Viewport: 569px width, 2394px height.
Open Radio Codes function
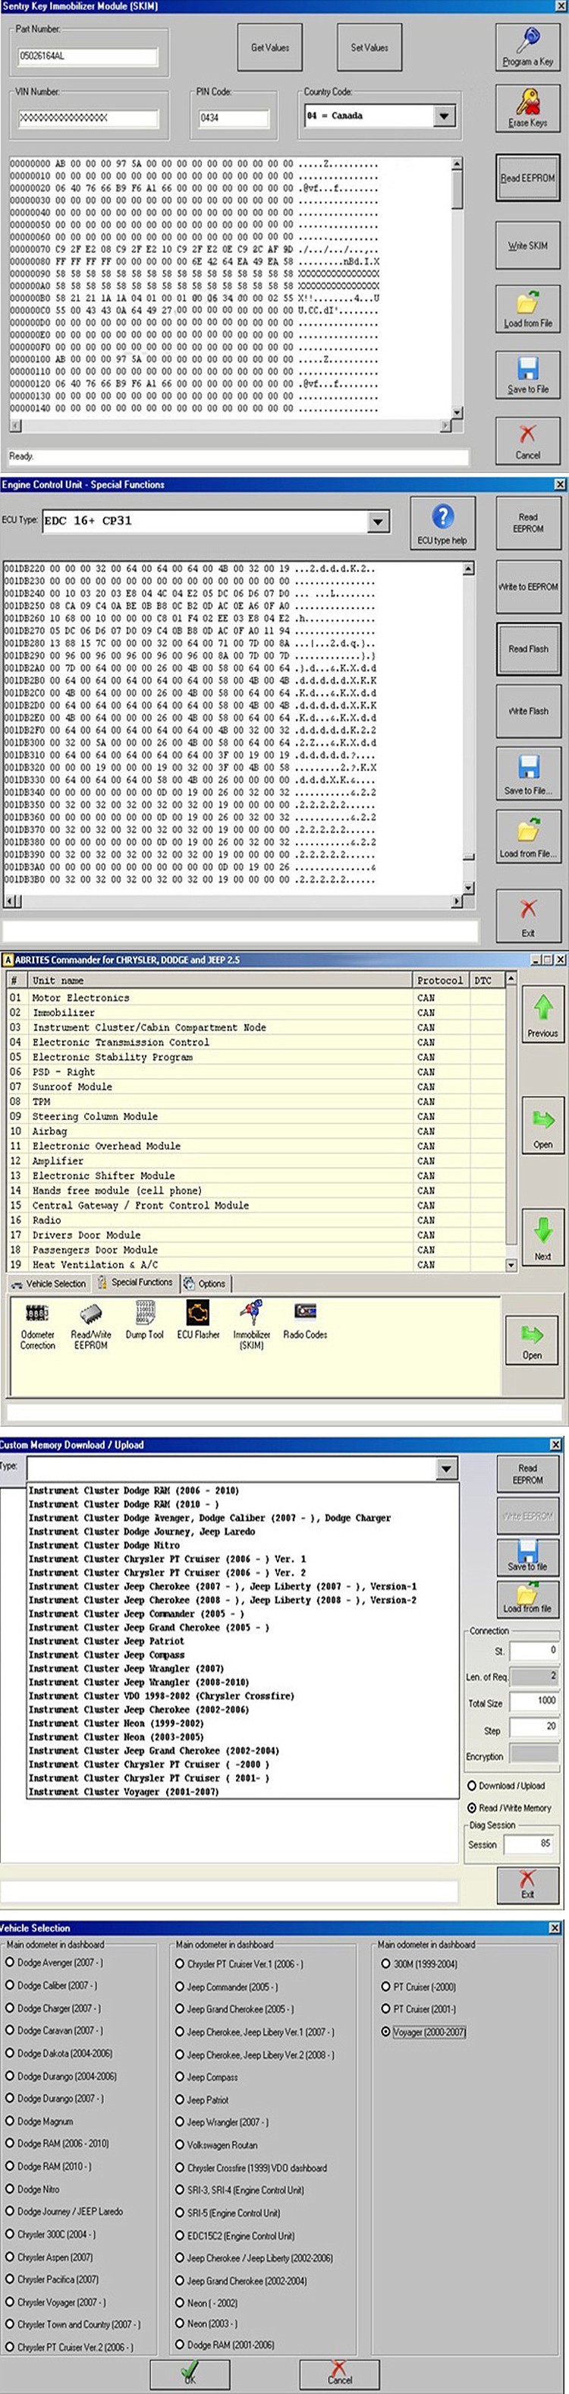(306, 1320)
